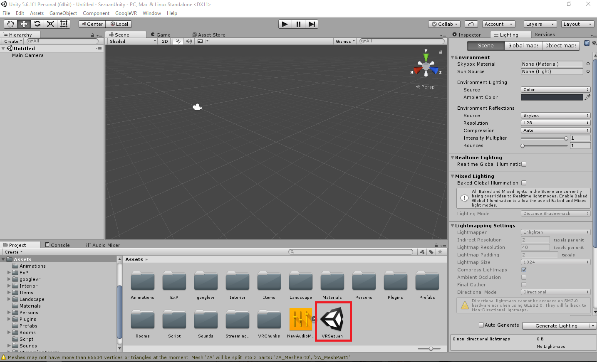Click search by label tag icon
Screen dimensions: 597x362
(x=431, y=252)
